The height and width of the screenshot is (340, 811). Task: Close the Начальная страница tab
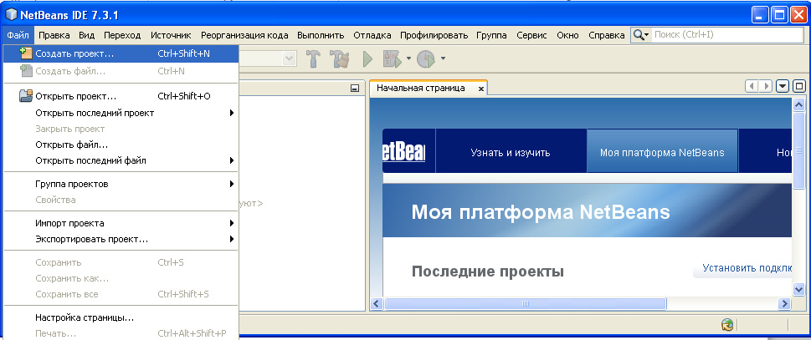tap(480, 88)
